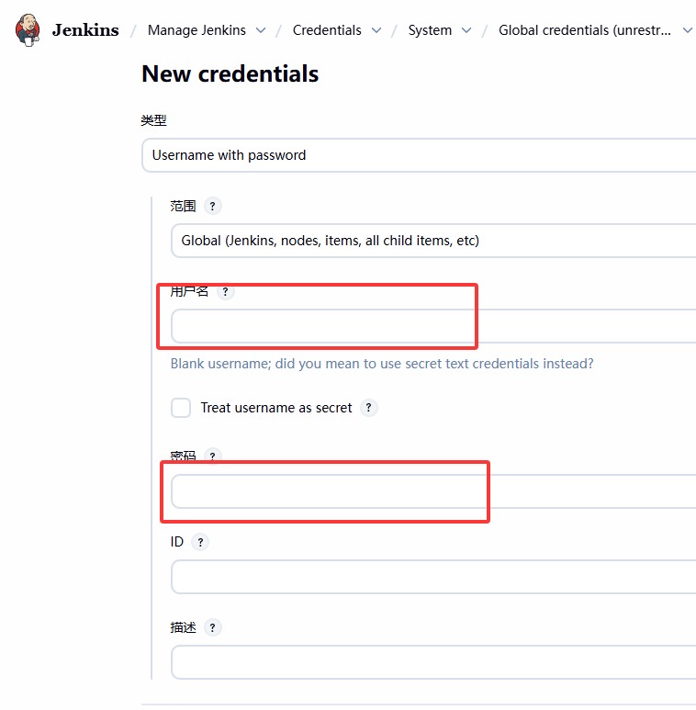
Task: Click the ID input field
Action: click(x=433, y=577)
